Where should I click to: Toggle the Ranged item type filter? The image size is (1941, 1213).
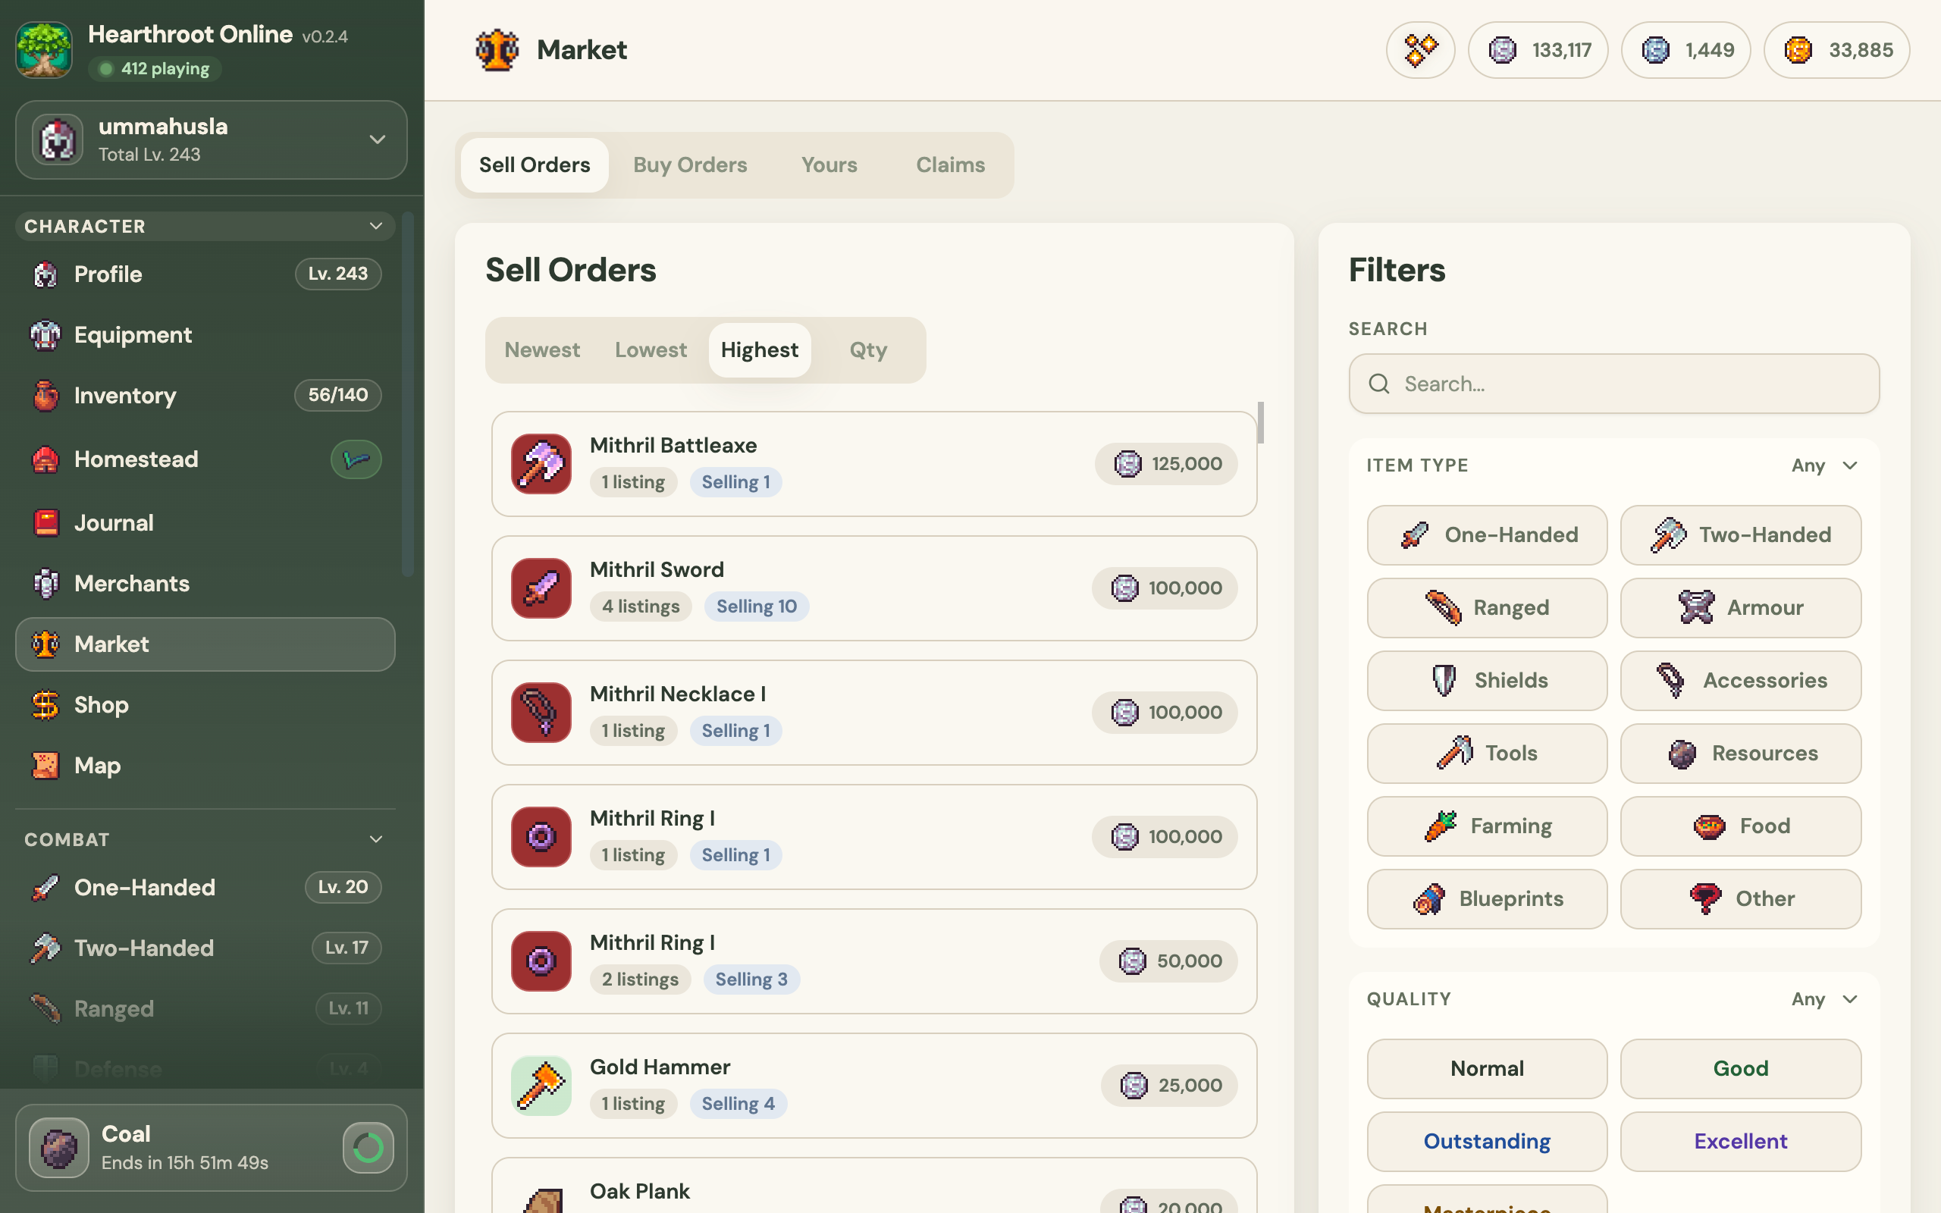point(1487,608)
